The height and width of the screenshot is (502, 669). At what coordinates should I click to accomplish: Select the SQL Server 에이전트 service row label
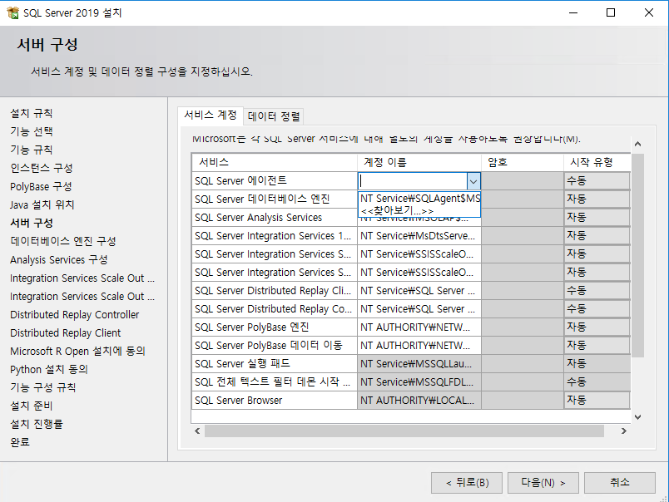point(275,180)
